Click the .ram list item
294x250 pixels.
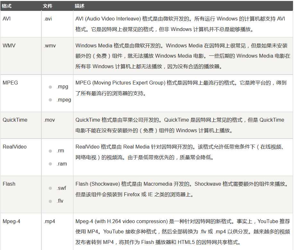point(62,164)
